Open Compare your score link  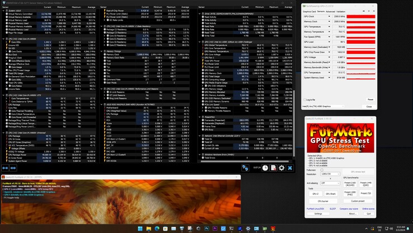click(x=349, y=209)
